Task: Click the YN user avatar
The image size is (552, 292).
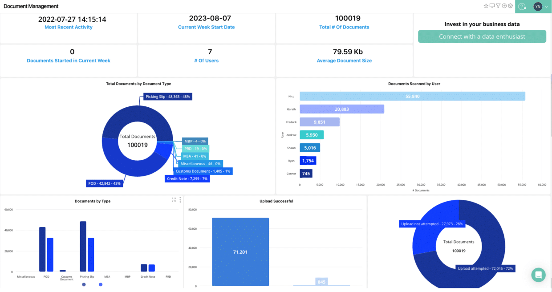Action: 538,7
